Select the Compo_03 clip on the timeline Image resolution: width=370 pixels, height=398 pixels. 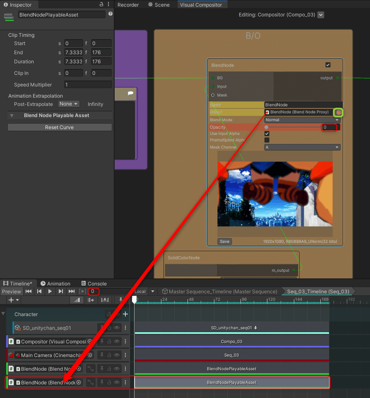232,341
